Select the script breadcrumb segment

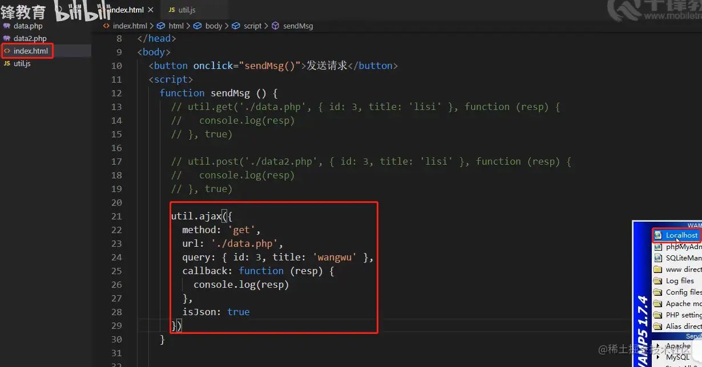coord(253,26)
